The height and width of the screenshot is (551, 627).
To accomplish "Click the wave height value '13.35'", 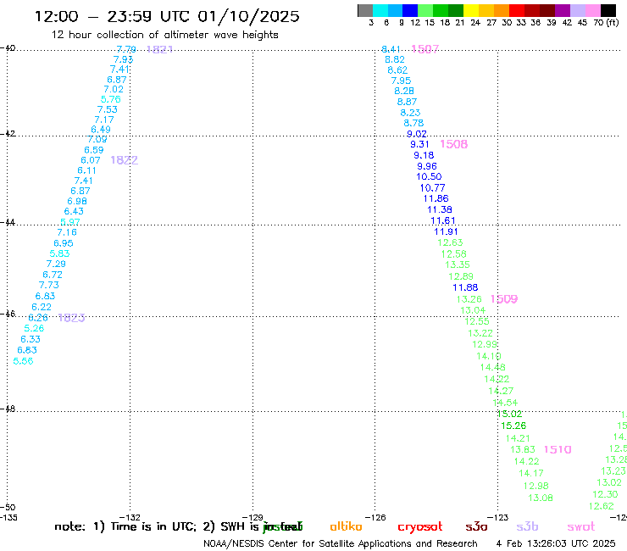I will 458,264.
